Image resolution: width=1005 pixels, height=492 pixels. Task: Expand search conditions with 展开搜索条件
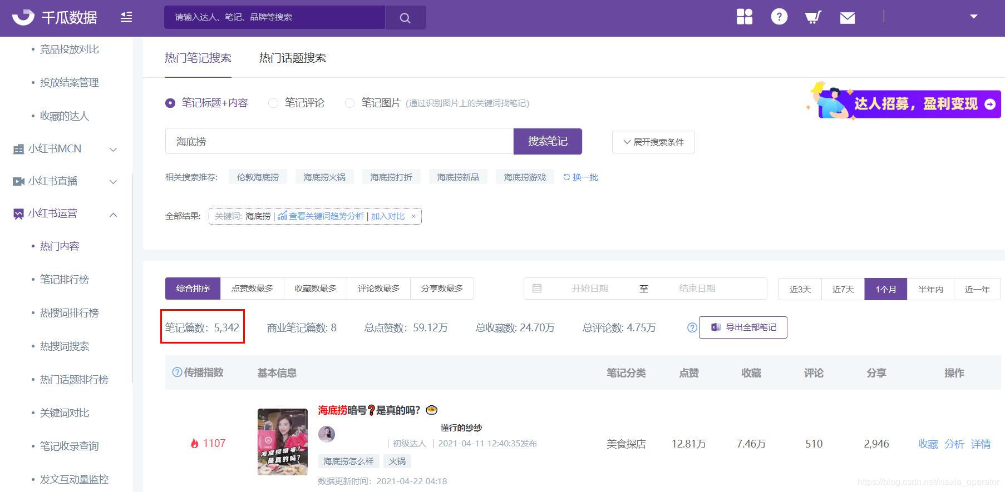click(653, 142)
